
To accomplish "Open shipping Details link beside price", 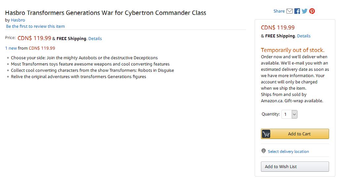I will tap(95, 39).
